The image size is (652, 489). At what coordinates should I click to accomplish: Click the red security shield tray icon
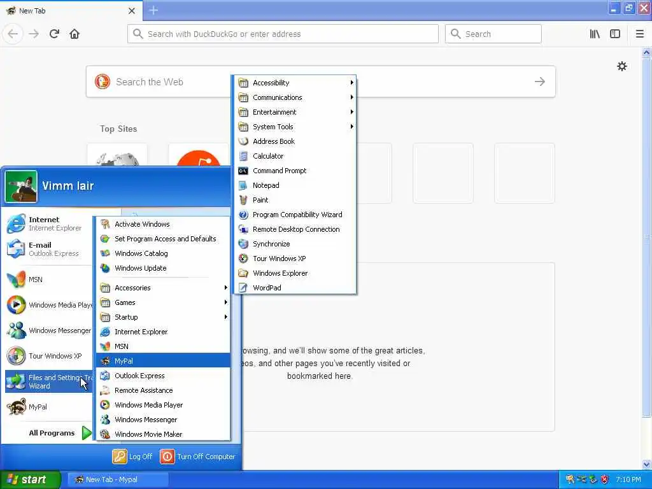[605, 479]
